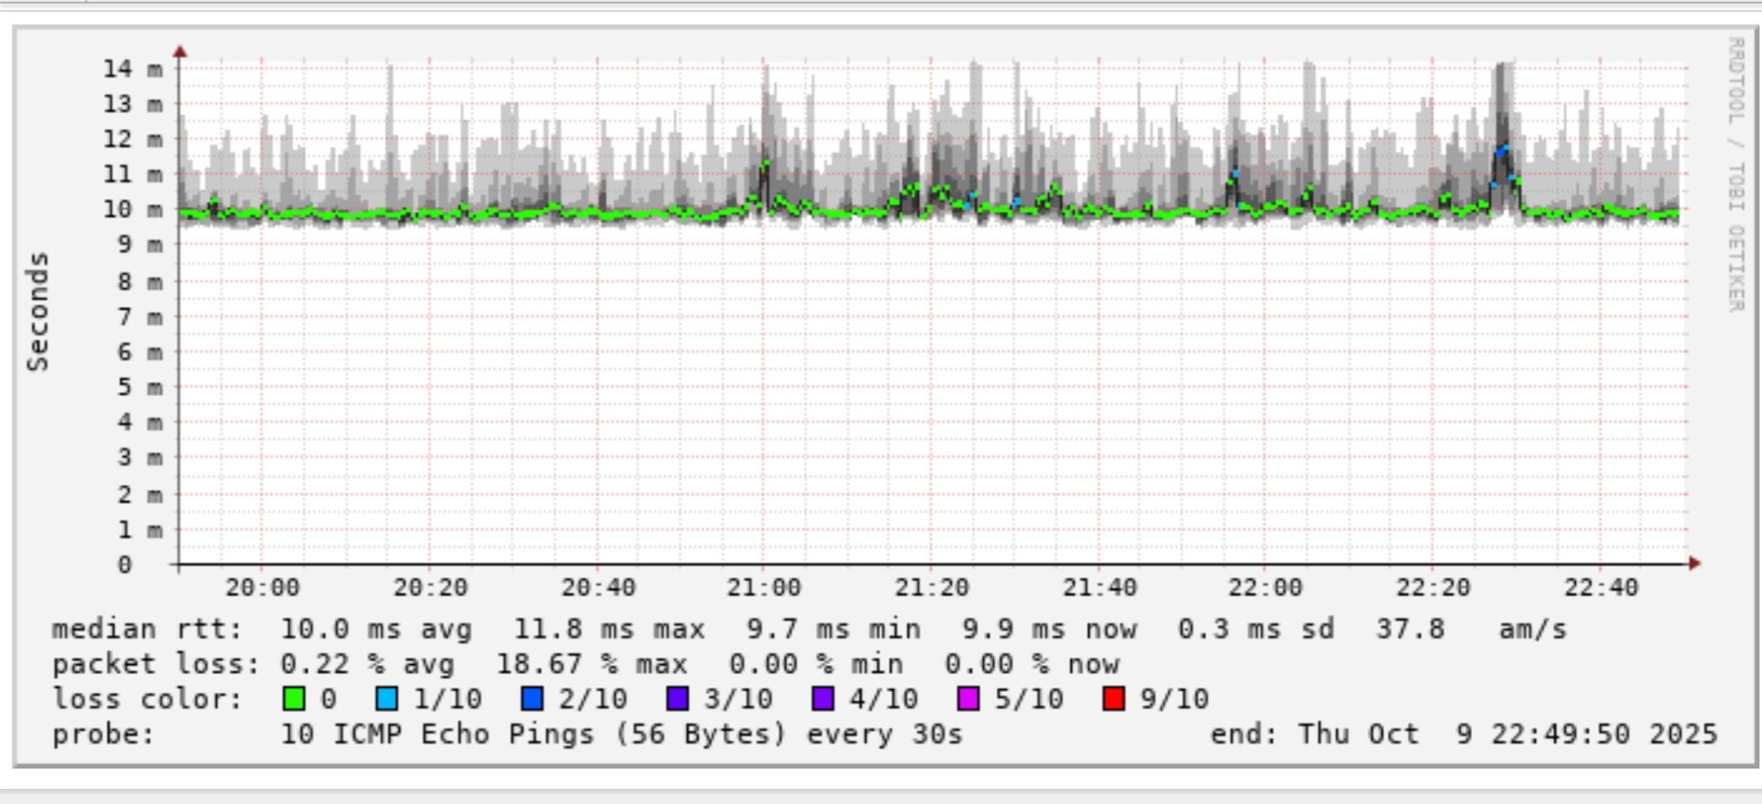This screenshot has height=804, width=1762.
Task: Click the light blue 1/10 loss swatch
Action: 387,699
